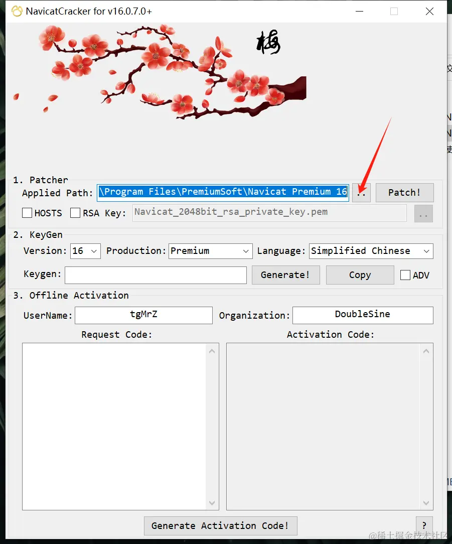Click the Copy button

pyautogui.click(x=360, y=275)
